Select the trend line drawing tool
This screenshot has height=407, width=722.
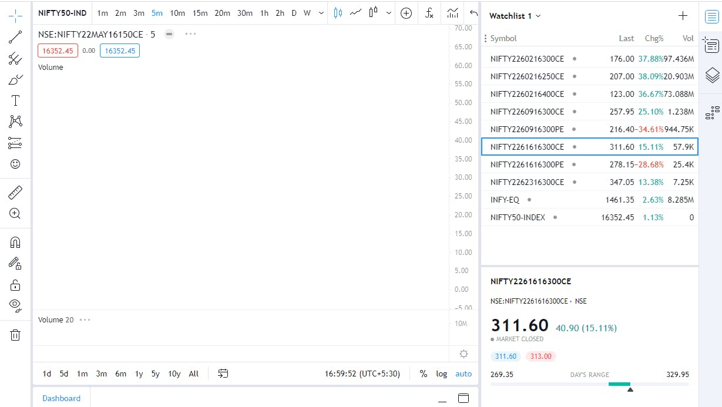click(15, 38)
